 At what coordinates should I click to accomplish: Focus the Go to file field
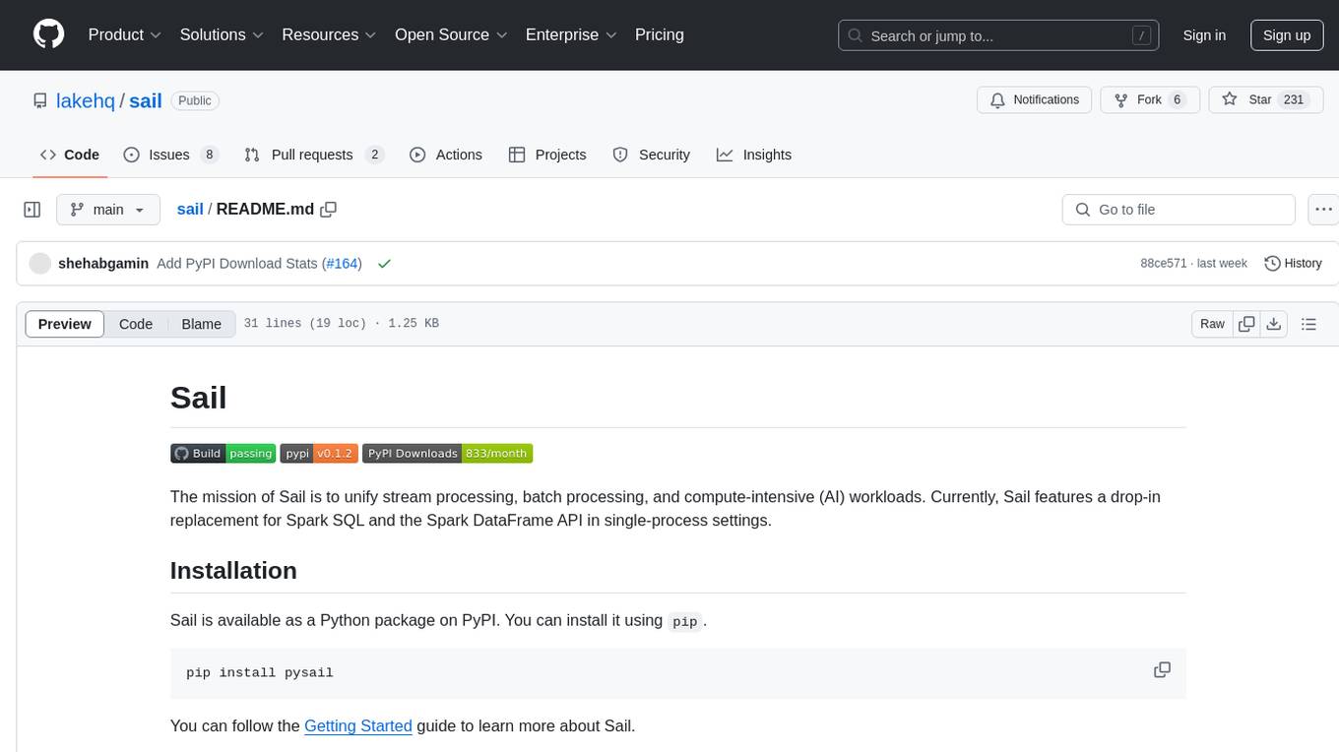click(1179, 210)
